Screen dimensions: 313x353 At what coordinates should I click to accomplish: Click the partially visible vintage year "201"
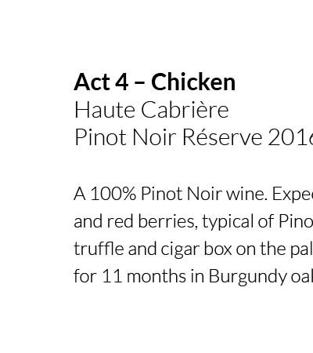pyautogui.click(x=290, y=137)
